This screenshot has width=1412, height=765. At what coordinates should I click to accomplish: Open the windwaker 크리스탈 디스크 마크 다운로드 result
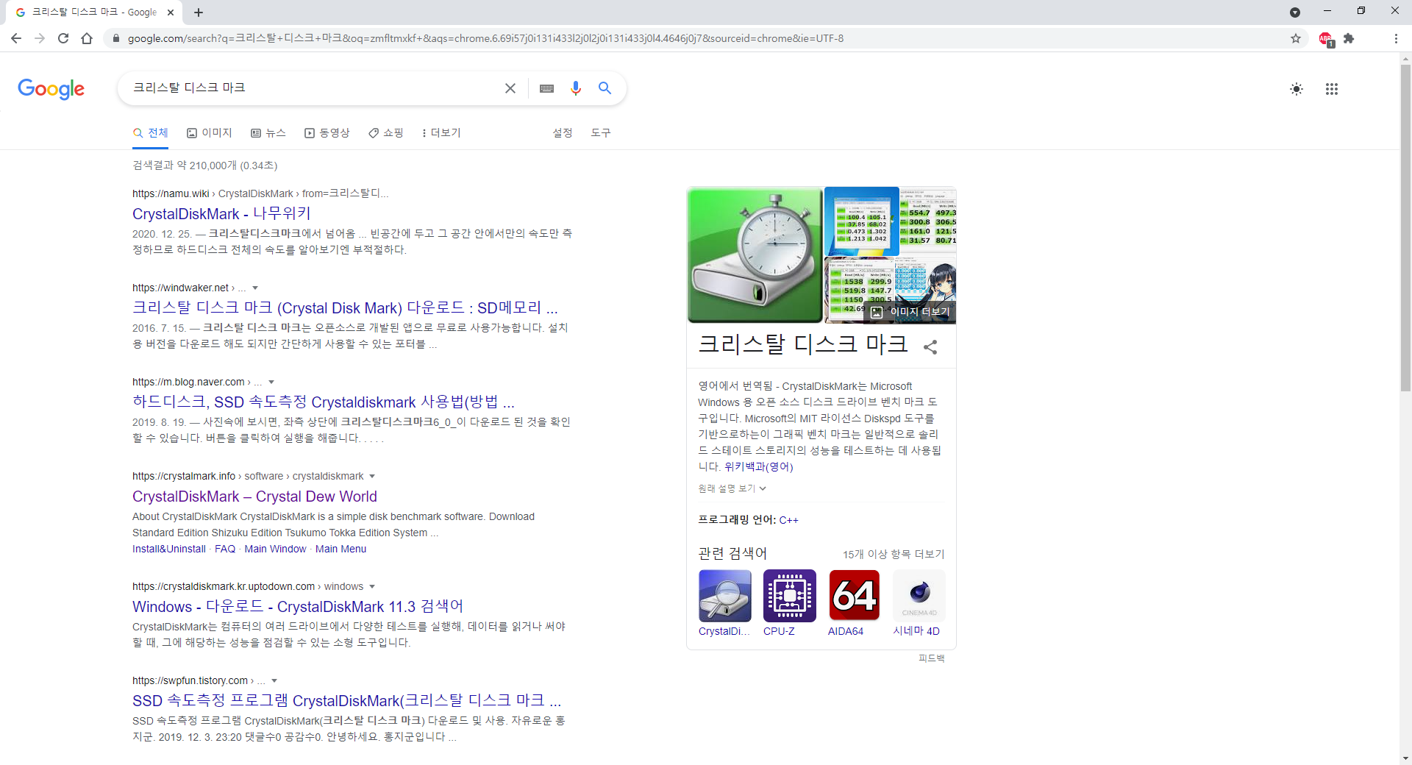tap(345, 308)
